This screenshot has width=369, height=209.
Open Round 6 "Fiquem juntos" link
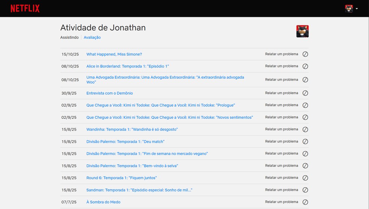pyautogui.click(x=121, y=178)
